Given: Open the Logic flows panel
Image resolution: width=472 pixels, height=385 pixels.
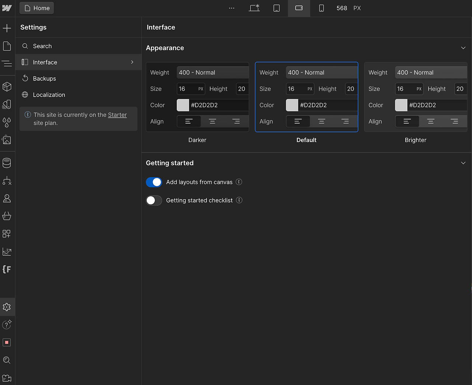Looking at the screenshot, I should (x=7, y=180).
